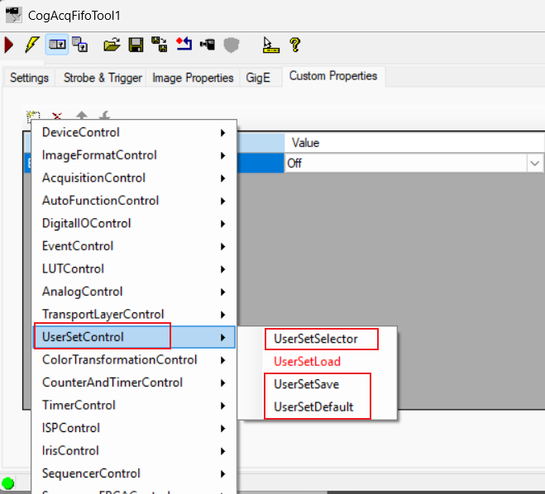Open the LUTControl menu entry
545x494 pixels.
[134, 268]
